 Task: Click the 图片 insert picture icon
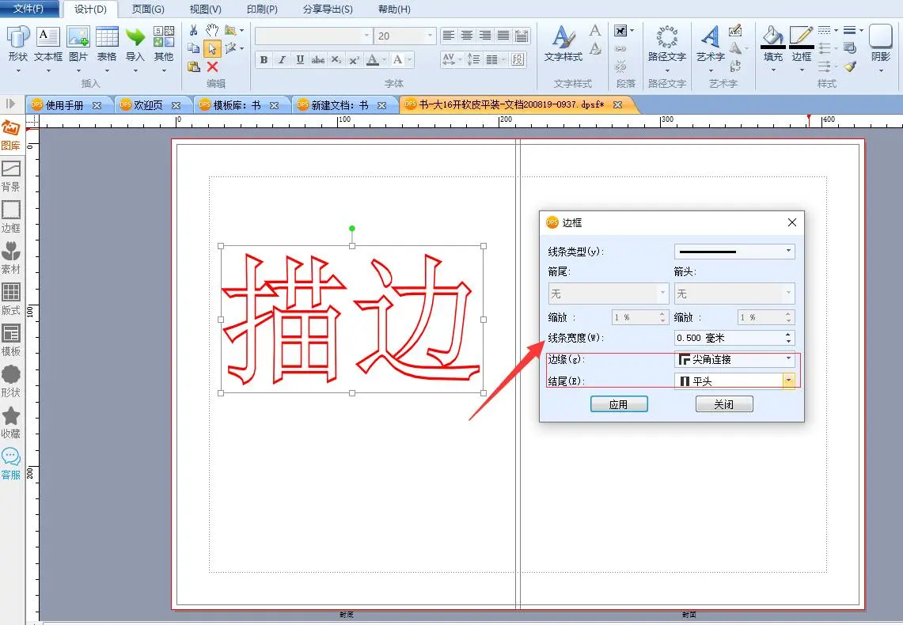78,43
